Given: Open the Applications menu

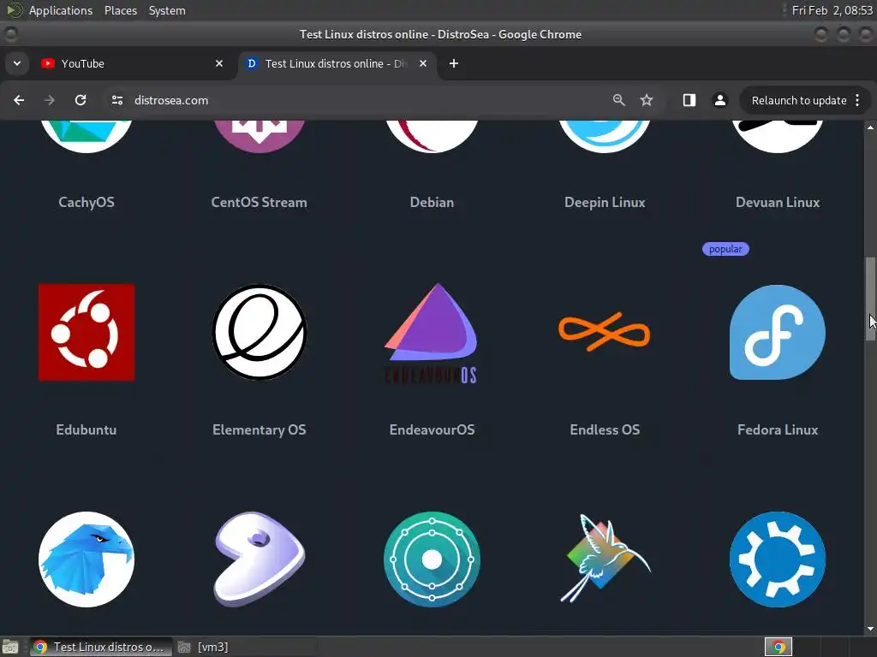Looking at the screenshot, I should point(61,10).
